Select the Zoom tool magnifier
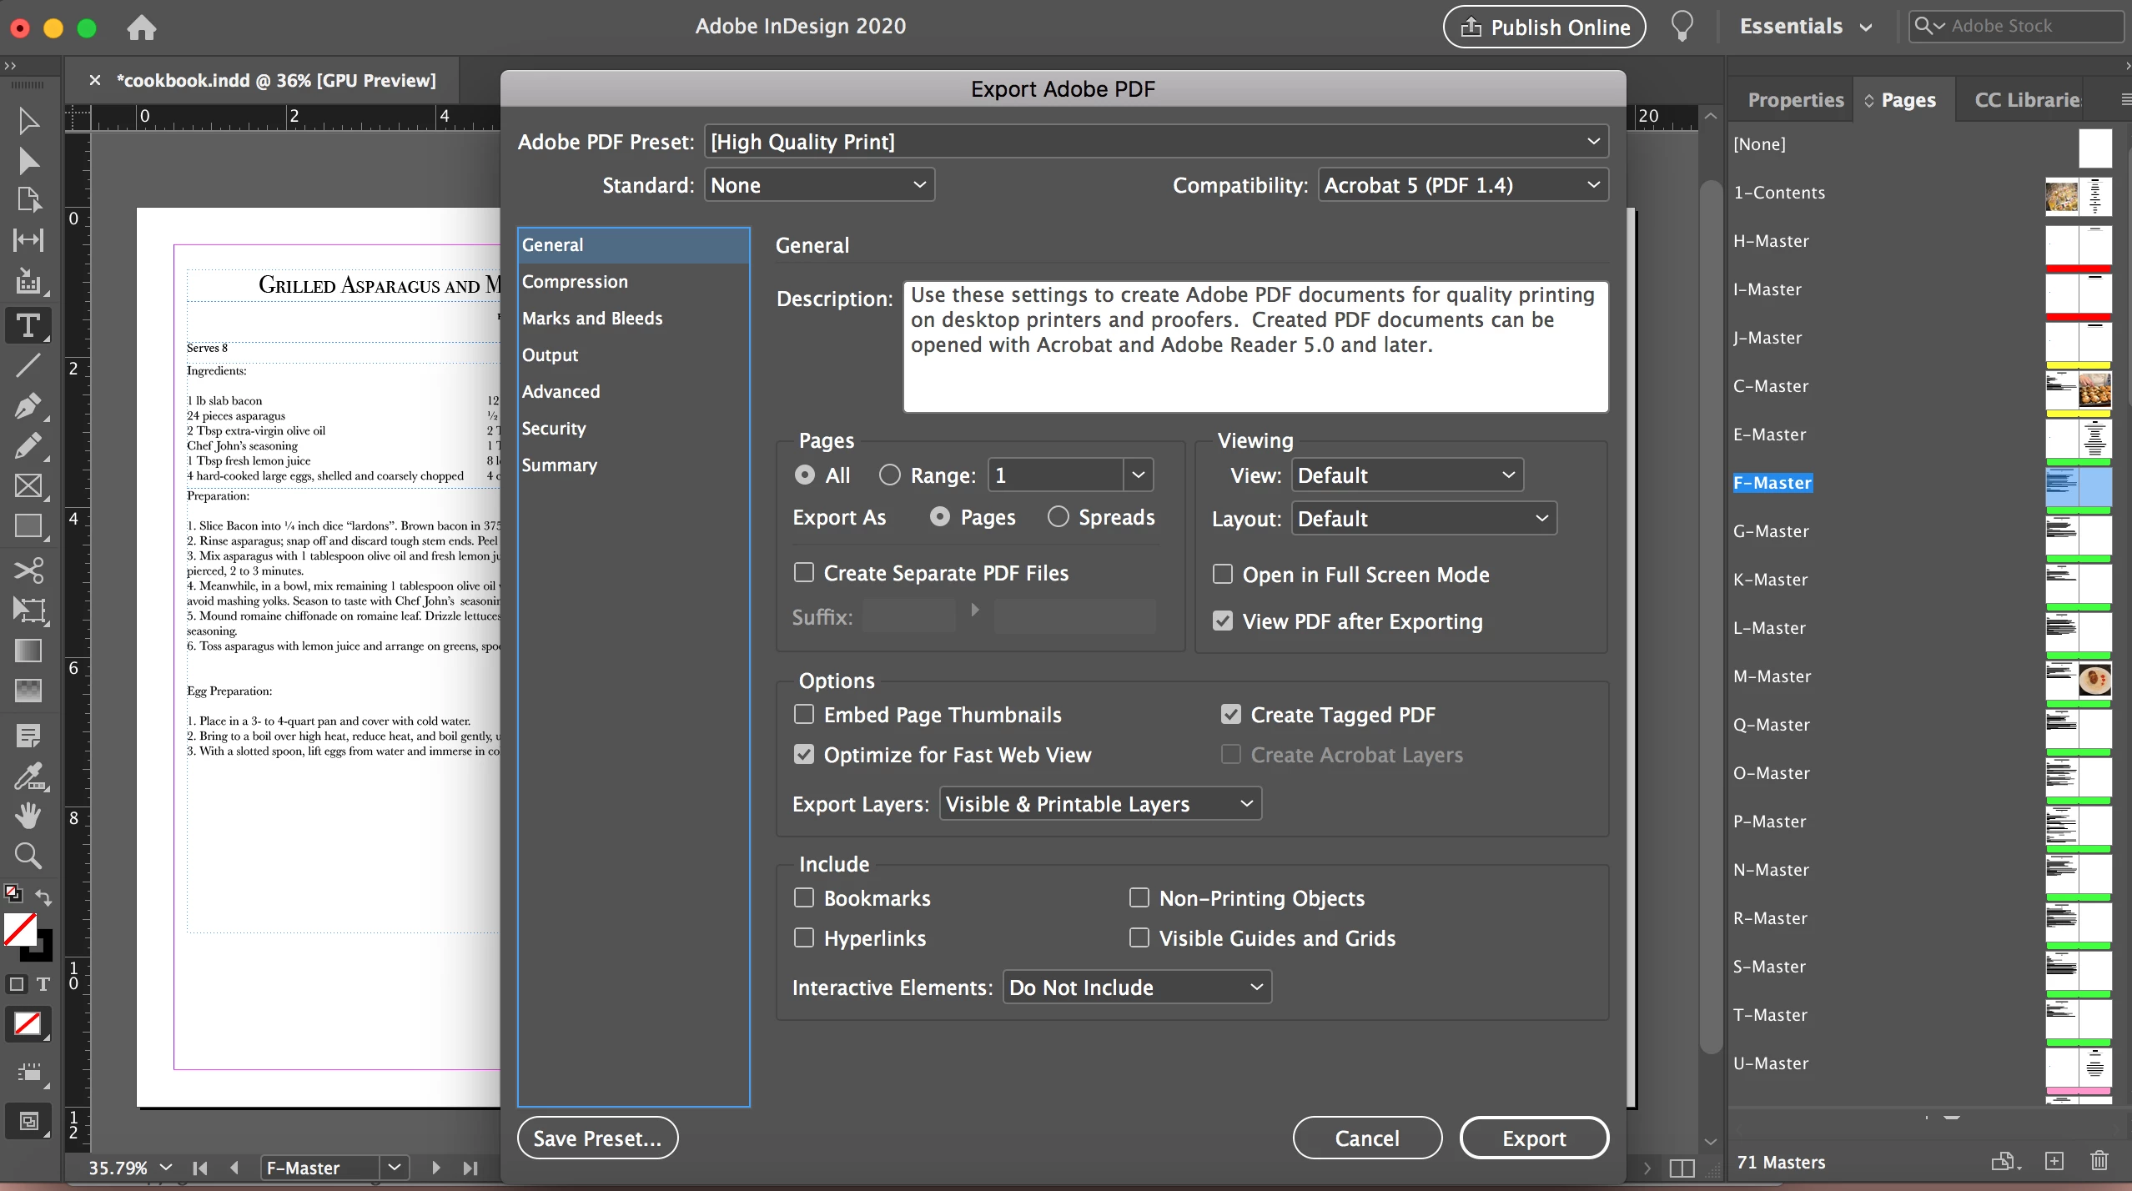Screen dimensions: 2132x1191 [x=28, y=856]
